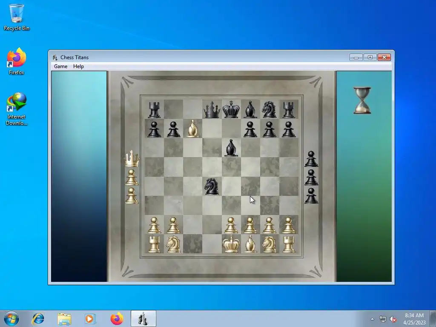This screenshot has width=436, height=327.
Task: Select the black knight on d4
Action: click(212, 186)
